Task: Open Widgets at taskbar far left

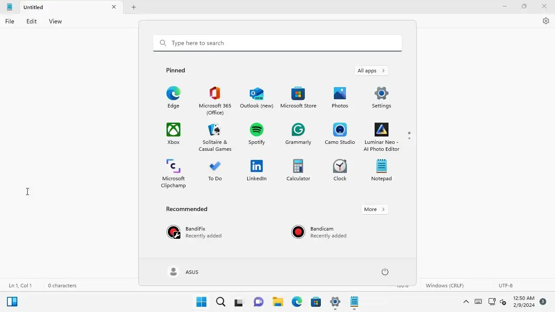Action: point(12,302)
